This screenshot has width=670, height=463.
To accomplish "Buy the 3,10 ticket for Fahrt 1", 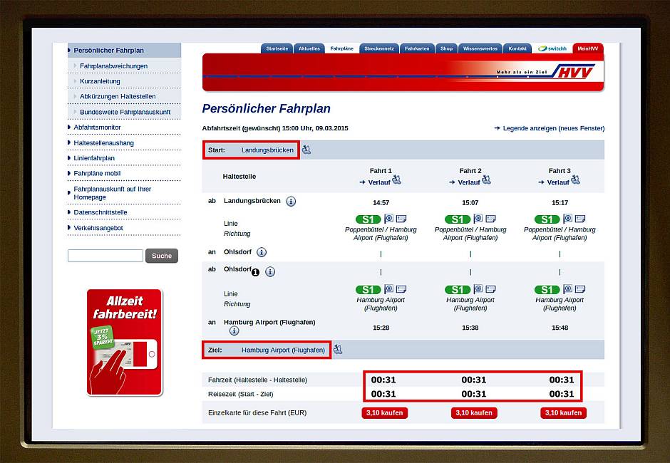I will [x=385, y=413].
